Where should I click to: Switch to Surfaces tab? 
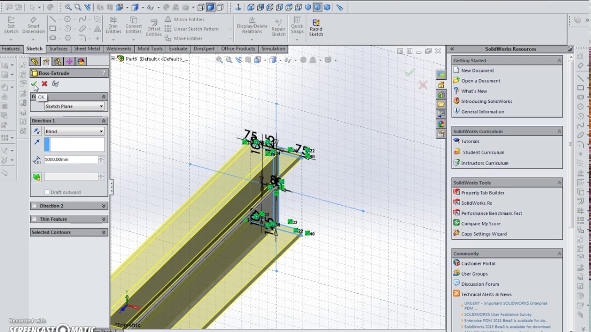point(58,49)
